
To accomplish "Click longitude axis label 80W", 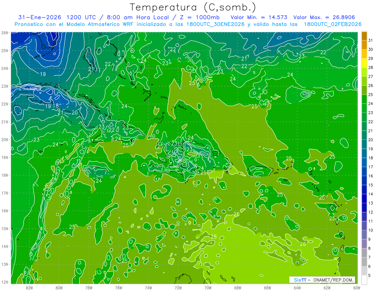I will pos(59,288).
